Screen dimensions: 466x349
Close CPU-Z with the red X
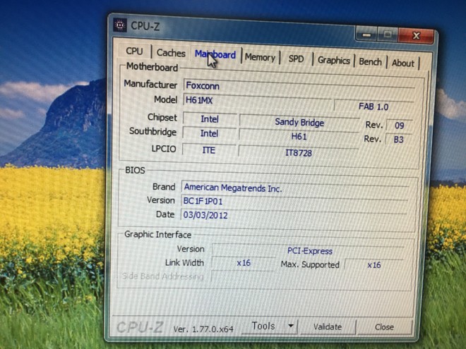tap(416, 36)
